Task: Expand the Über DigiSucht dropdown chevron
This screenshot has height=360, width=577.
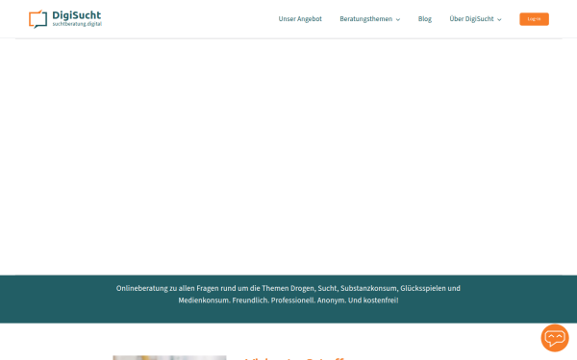Action: (499, 20)
